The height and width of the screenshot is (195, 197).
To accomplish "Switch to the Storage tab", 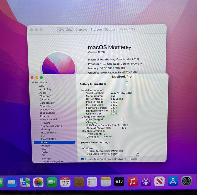I will [96, 30].
